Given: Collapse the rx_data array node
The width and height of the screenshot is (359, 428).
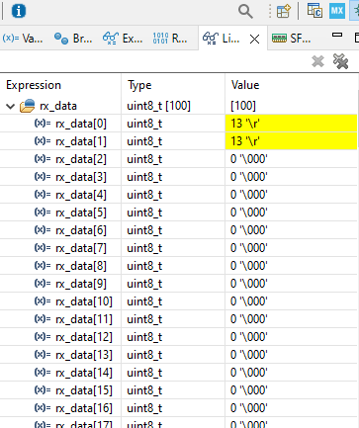Looking at the screenshot, I should click(11, 106).
